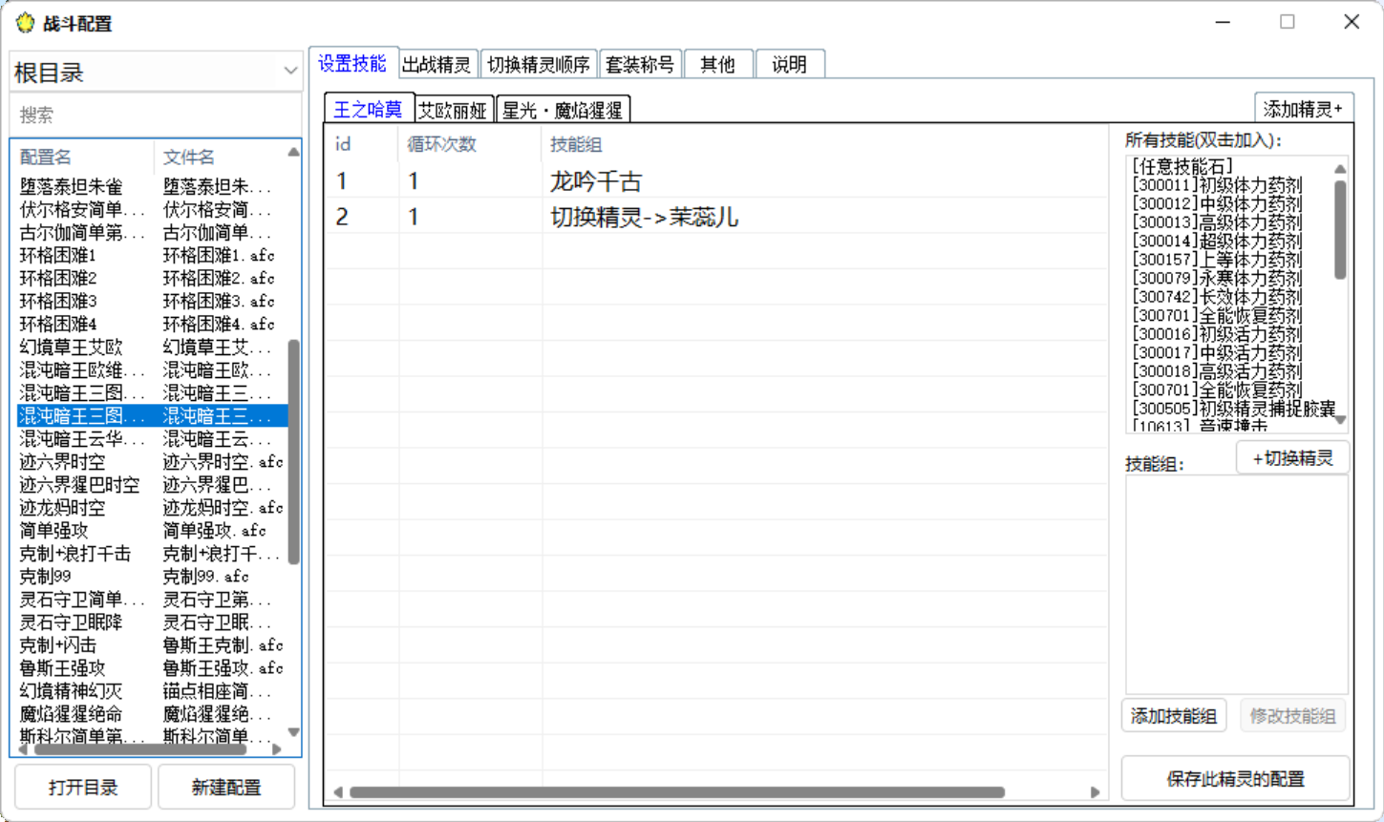This screenshot has width=1384, height=822.
Task: Select [300013]高级体力药剂 in skill list
Action: [x=1217, y=222]
